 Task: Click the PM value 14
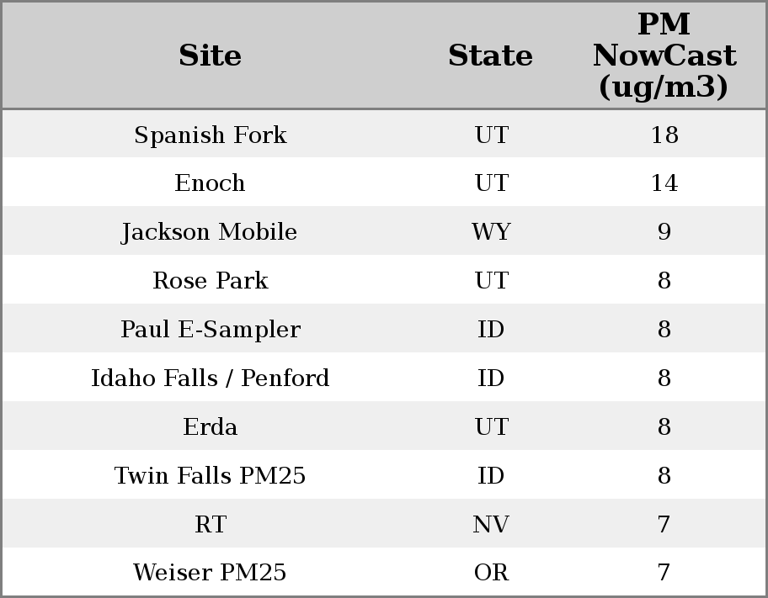click(664, 183)
